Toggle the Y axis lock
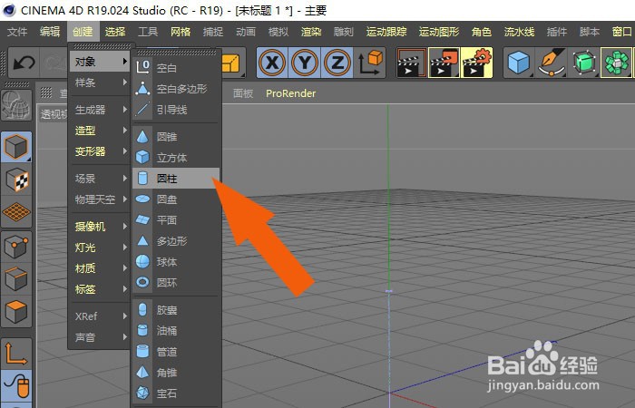635x408 pixels. 305,63
